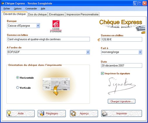Click the magnifier icon on Aperçu button

pyautogui.click(x=73, y=114)
